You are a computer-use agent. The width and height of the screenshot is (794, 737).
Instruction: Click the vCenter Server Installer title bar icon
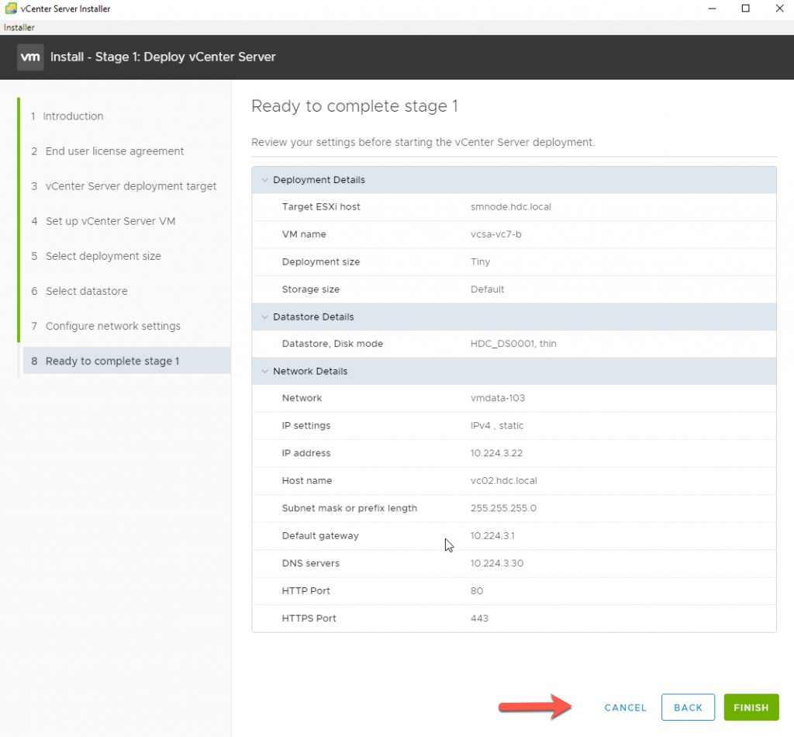tap(11, 8)
